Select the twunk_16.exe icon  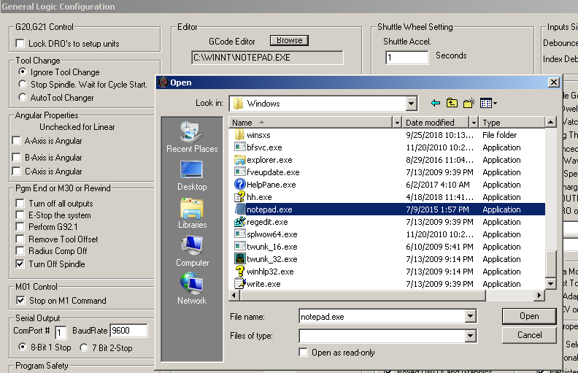tap(239, 247)
